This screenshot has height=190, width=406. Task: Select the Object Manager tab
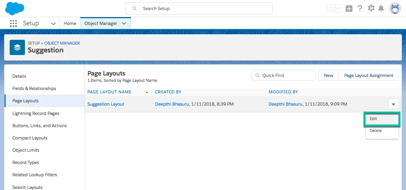click(x=101, y=23)
